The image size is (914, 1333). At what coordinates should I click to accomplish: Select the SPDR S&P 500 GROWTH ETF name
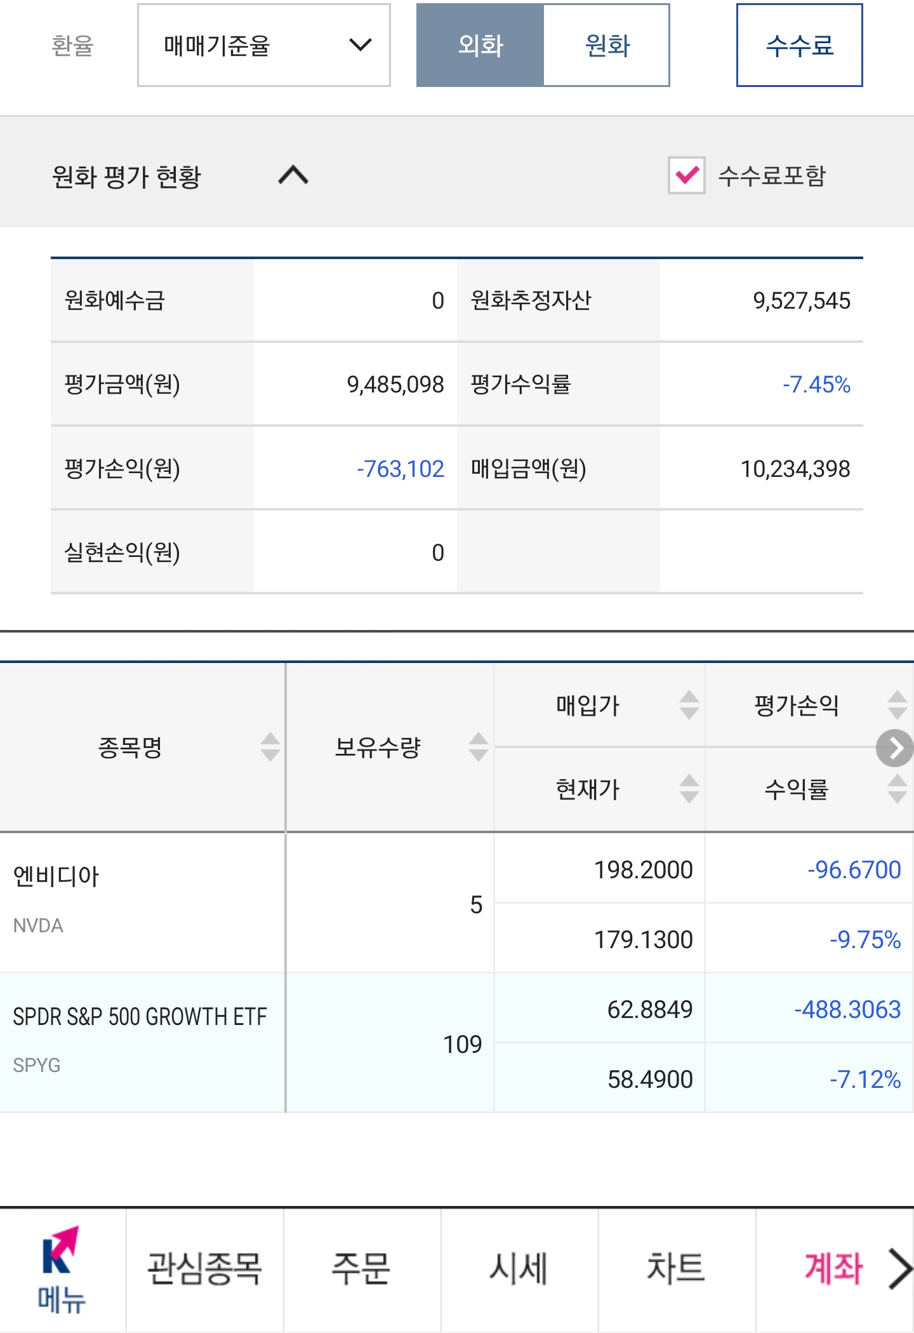(x=140, y=1017)
